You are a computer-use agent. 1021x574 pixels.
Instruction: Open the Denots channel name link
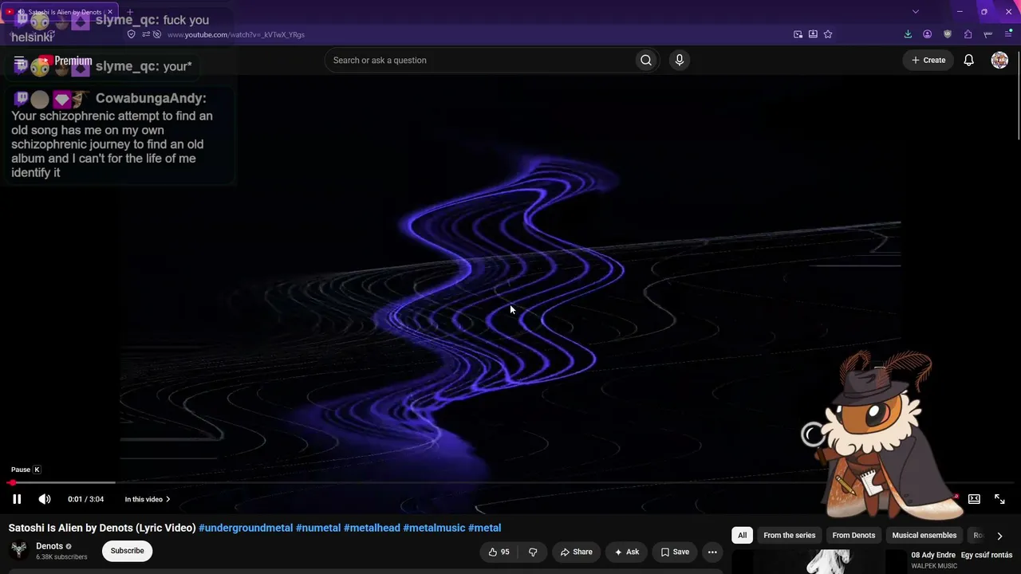(49, 546)
